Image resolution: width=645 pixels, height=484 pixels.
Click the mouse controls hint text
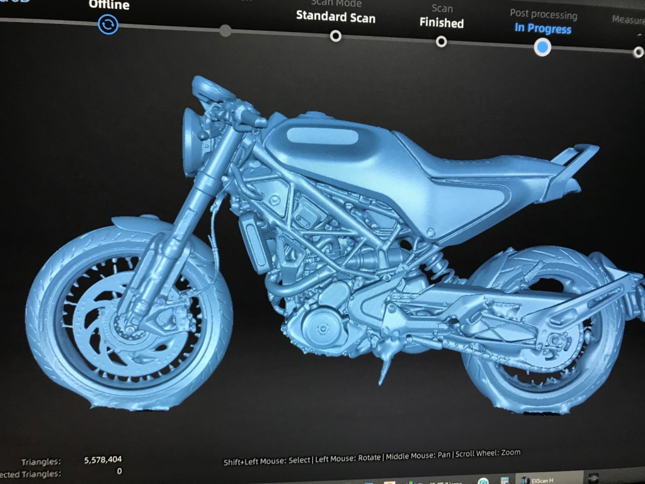click(372, 458)
